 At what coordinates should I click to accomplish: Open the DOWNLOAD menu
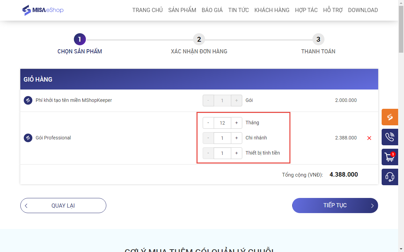[x=363, y=10]
